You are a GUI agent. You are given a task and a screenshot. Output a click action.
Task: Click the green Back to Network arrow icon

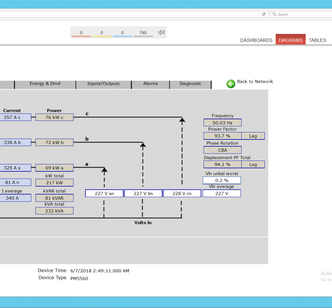tap(230, 84)
